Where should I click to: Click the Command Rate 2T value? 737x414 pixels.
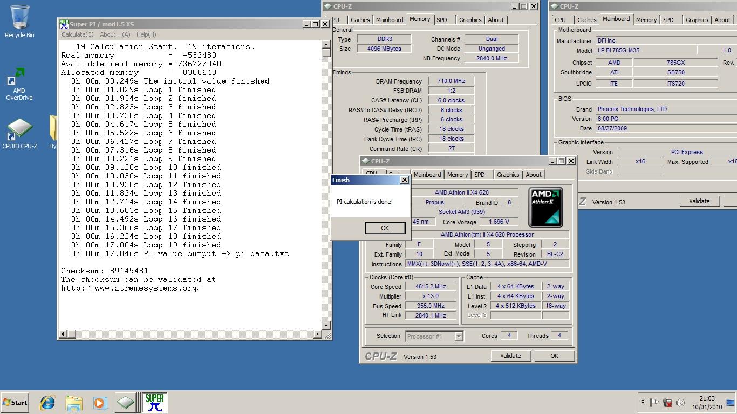pyautogui.click(x=451, y=148)
